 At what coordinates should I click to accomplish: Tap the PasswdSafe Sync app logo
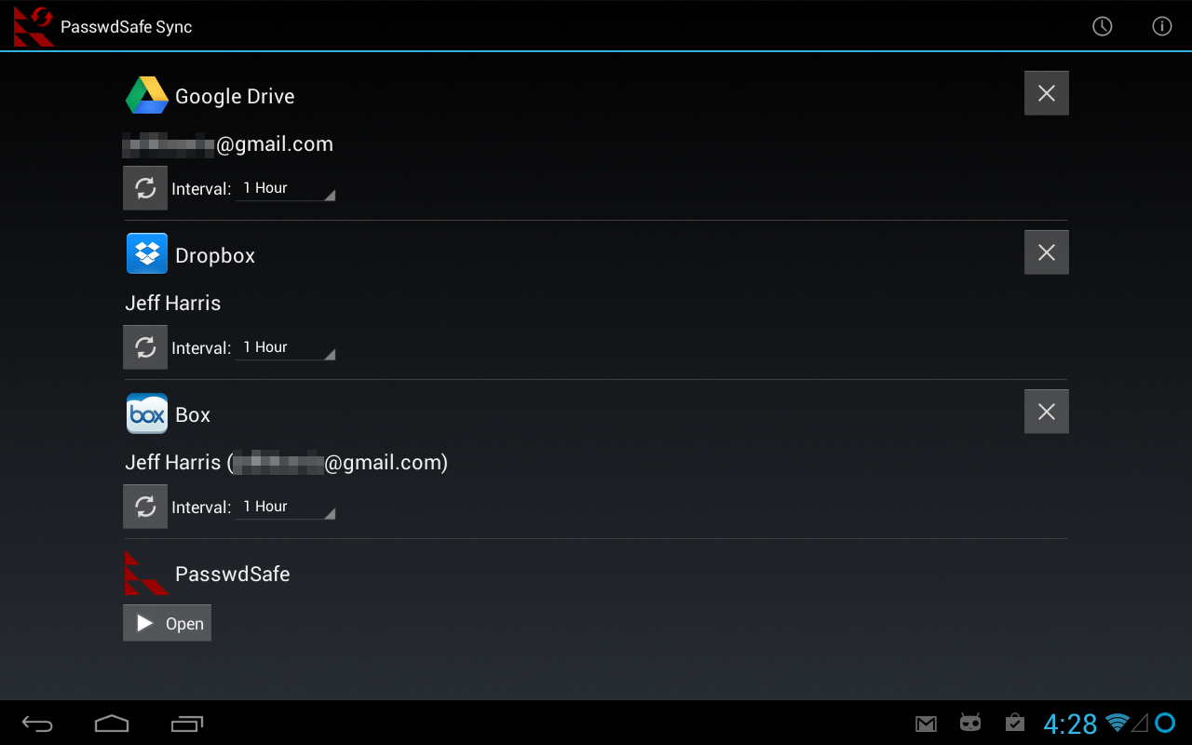pyautogui.click(x=34, y=26)
